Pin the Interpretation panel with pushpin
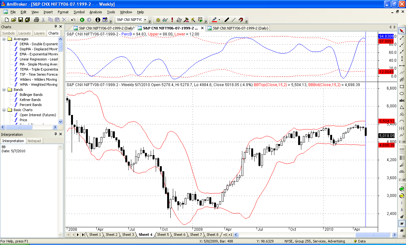406x245 pixels. click(x=56, y=134)
